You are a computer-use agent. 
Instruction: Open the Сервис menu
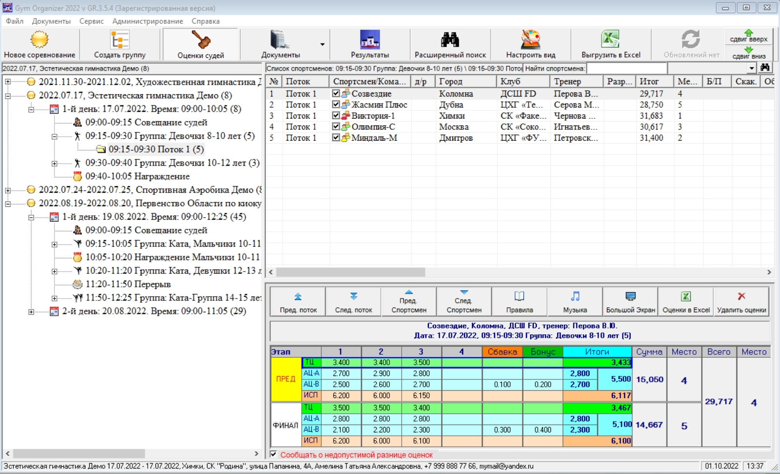click(x=91, y=21)
